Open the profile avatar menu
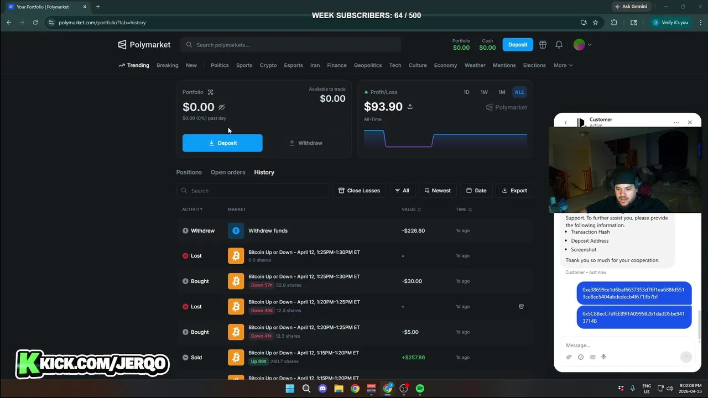708x398 pixels. point(582,45)
